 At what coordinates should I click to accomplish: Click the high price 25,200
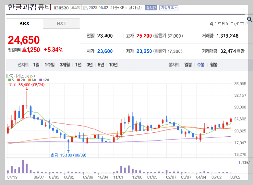click(144, 36)
